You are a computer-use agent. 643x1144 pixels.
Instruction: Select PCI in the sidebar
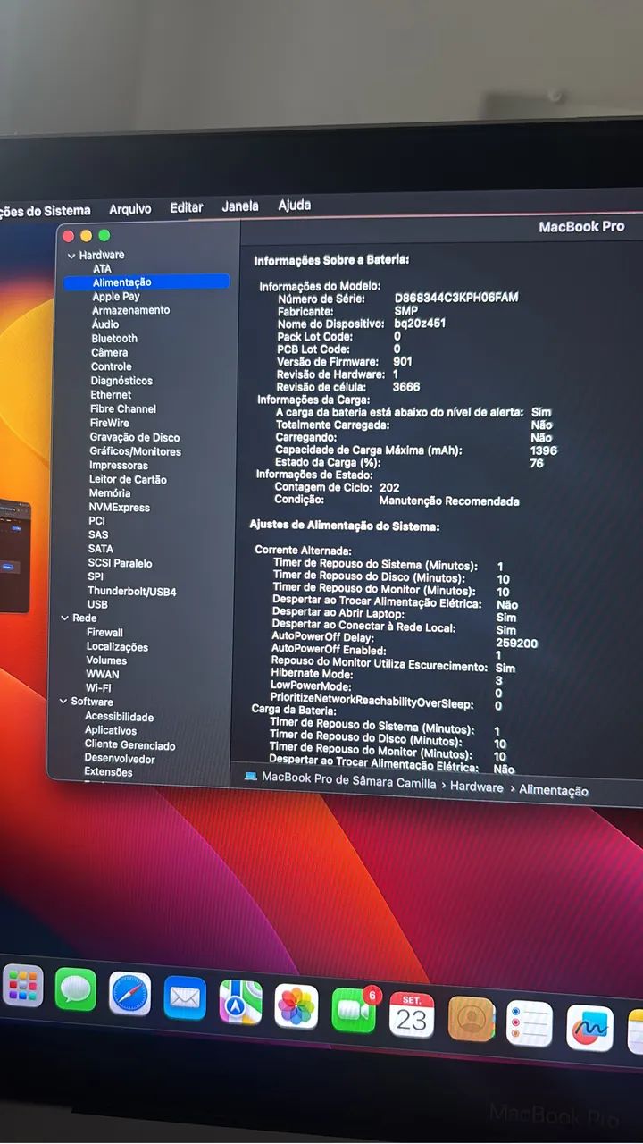coord(96,520)
